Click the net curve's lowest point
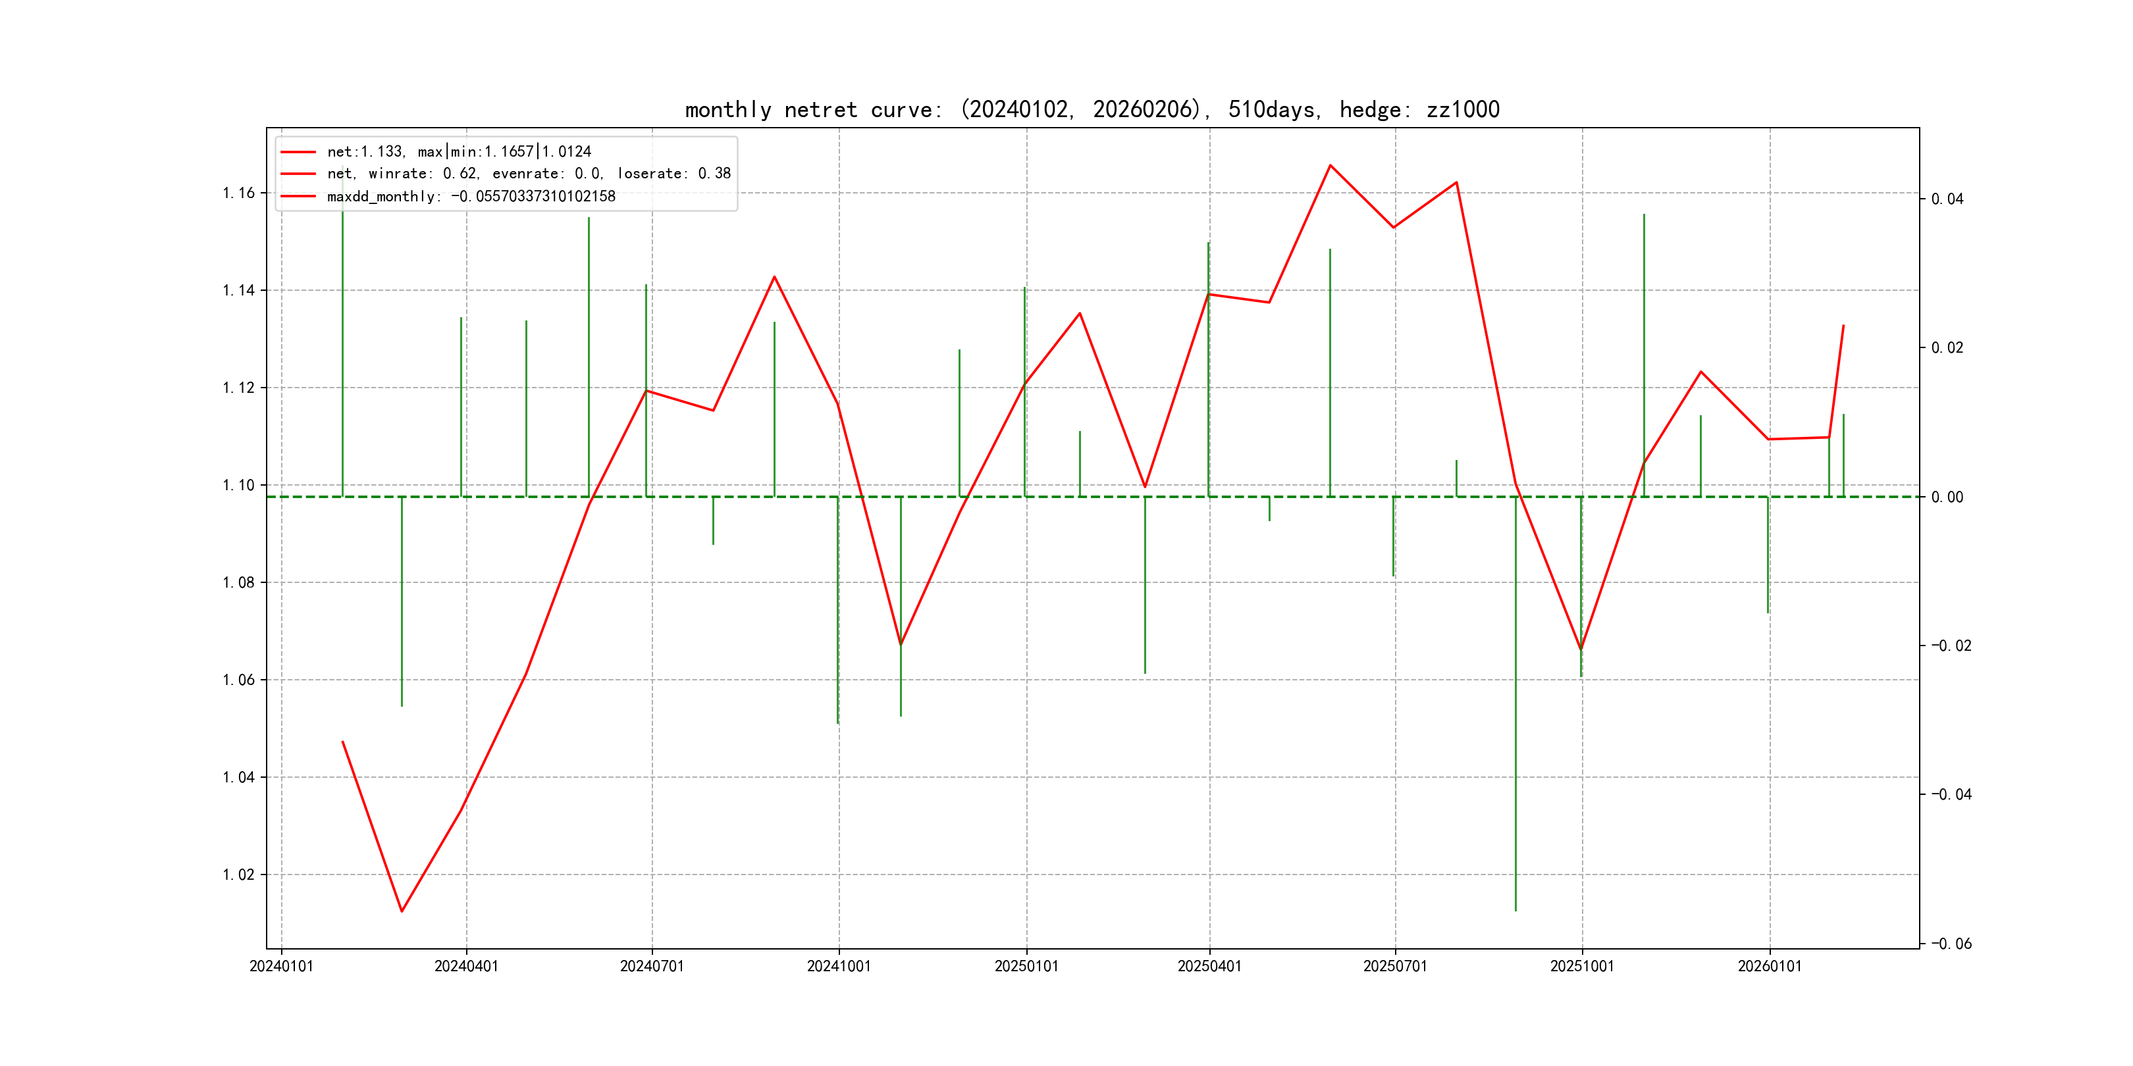 (402, 911)
